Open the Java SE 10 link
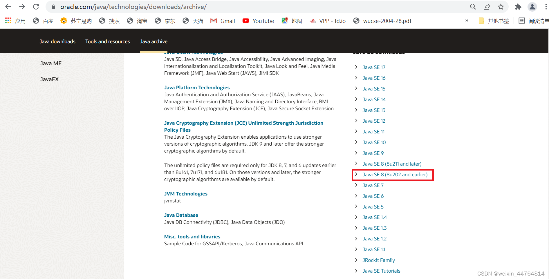The height and width of the screenshot is (279, 549). coord(374,142)
